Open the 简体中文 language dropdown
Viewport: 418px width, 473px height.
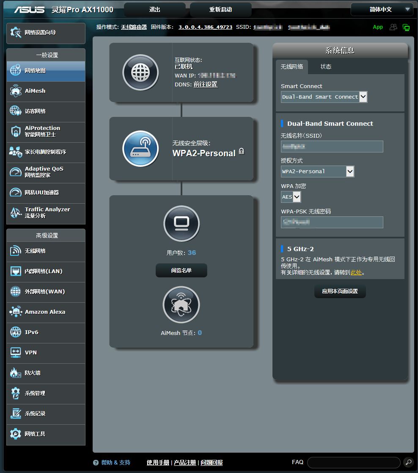[x=382, y=9]
